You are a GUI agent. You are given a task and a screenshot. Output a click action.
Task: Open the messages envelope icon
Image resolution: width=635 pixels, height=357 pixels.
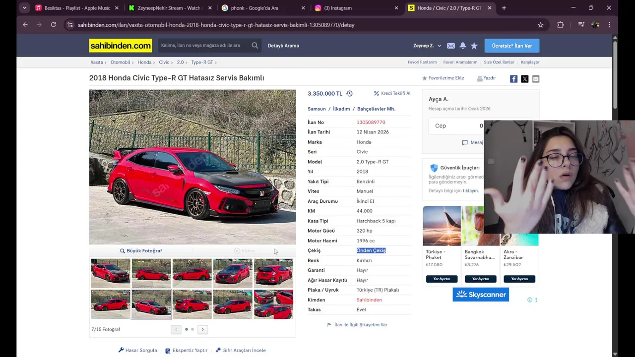pos(450,46)
